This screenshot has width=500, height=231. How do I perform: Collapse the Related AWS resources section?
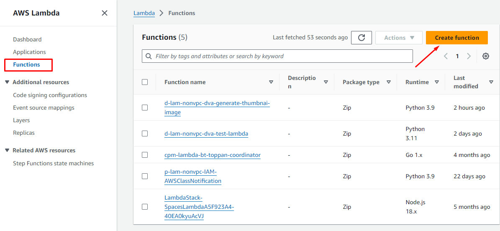point(7,150)
